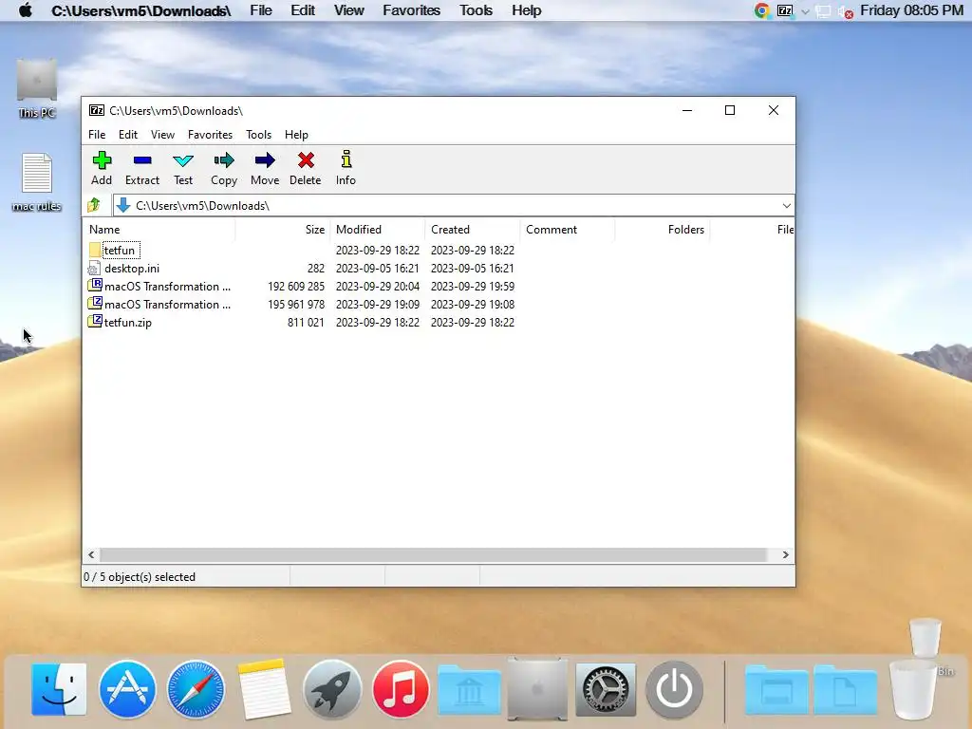Open the Tools menu in 7-Zip window
Viewport: 972px width, 729px height.
258,135
